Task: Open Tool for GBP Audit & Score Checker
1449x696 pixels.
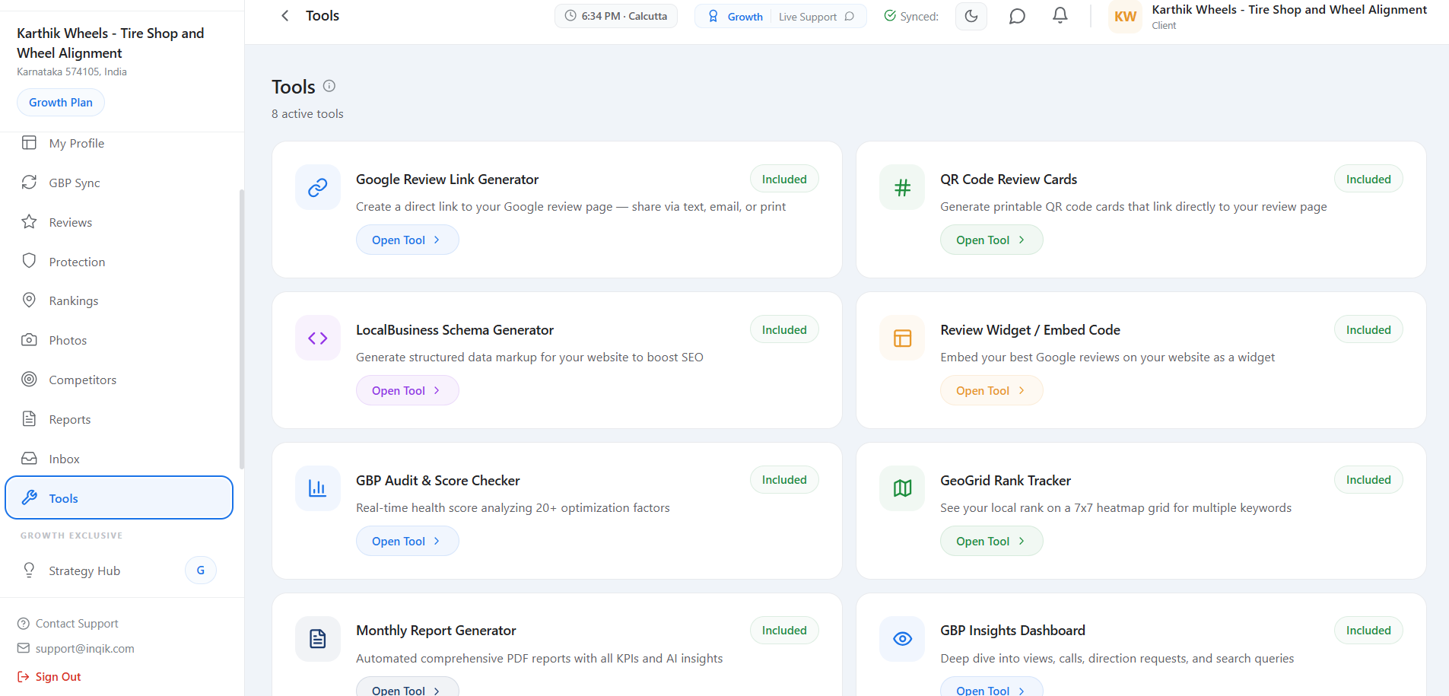Action: pyautogui.click(x=407, y=541)
